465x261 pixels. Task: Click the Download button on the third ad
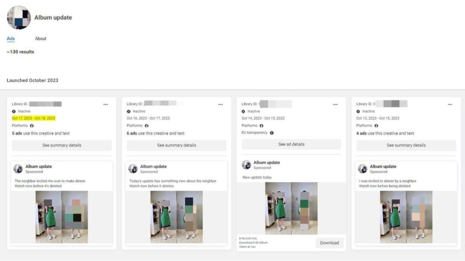(x=329, y=243)
